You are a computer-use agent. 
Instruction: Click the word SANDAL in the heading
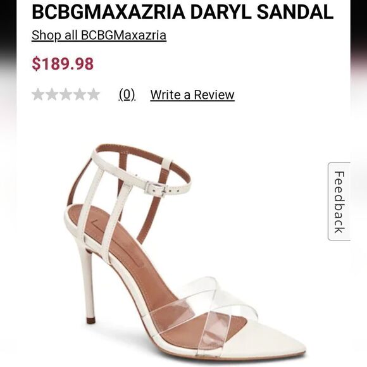295,13
